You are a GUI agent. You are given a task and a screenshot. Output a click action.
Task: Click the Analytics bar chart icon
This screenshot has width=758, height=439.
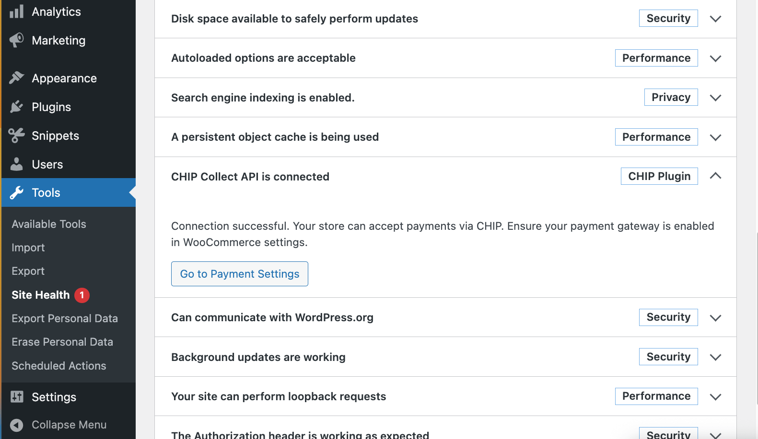click(x=16, y=11)
